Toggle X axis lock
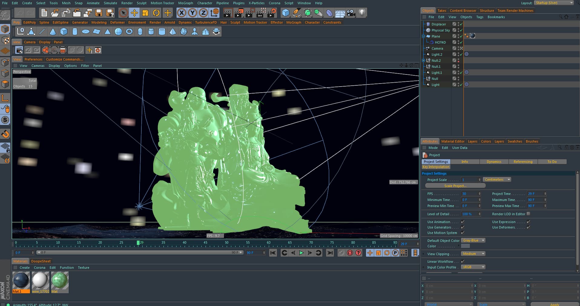The image size is (580, 306). 181,13
